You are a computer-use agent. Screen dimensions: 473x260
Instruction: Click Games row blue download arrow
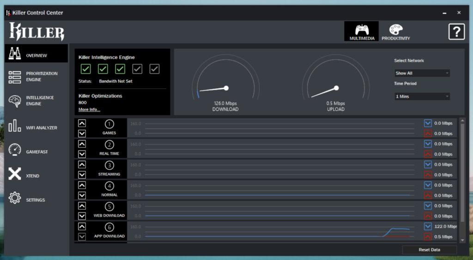tap(427, 123)
